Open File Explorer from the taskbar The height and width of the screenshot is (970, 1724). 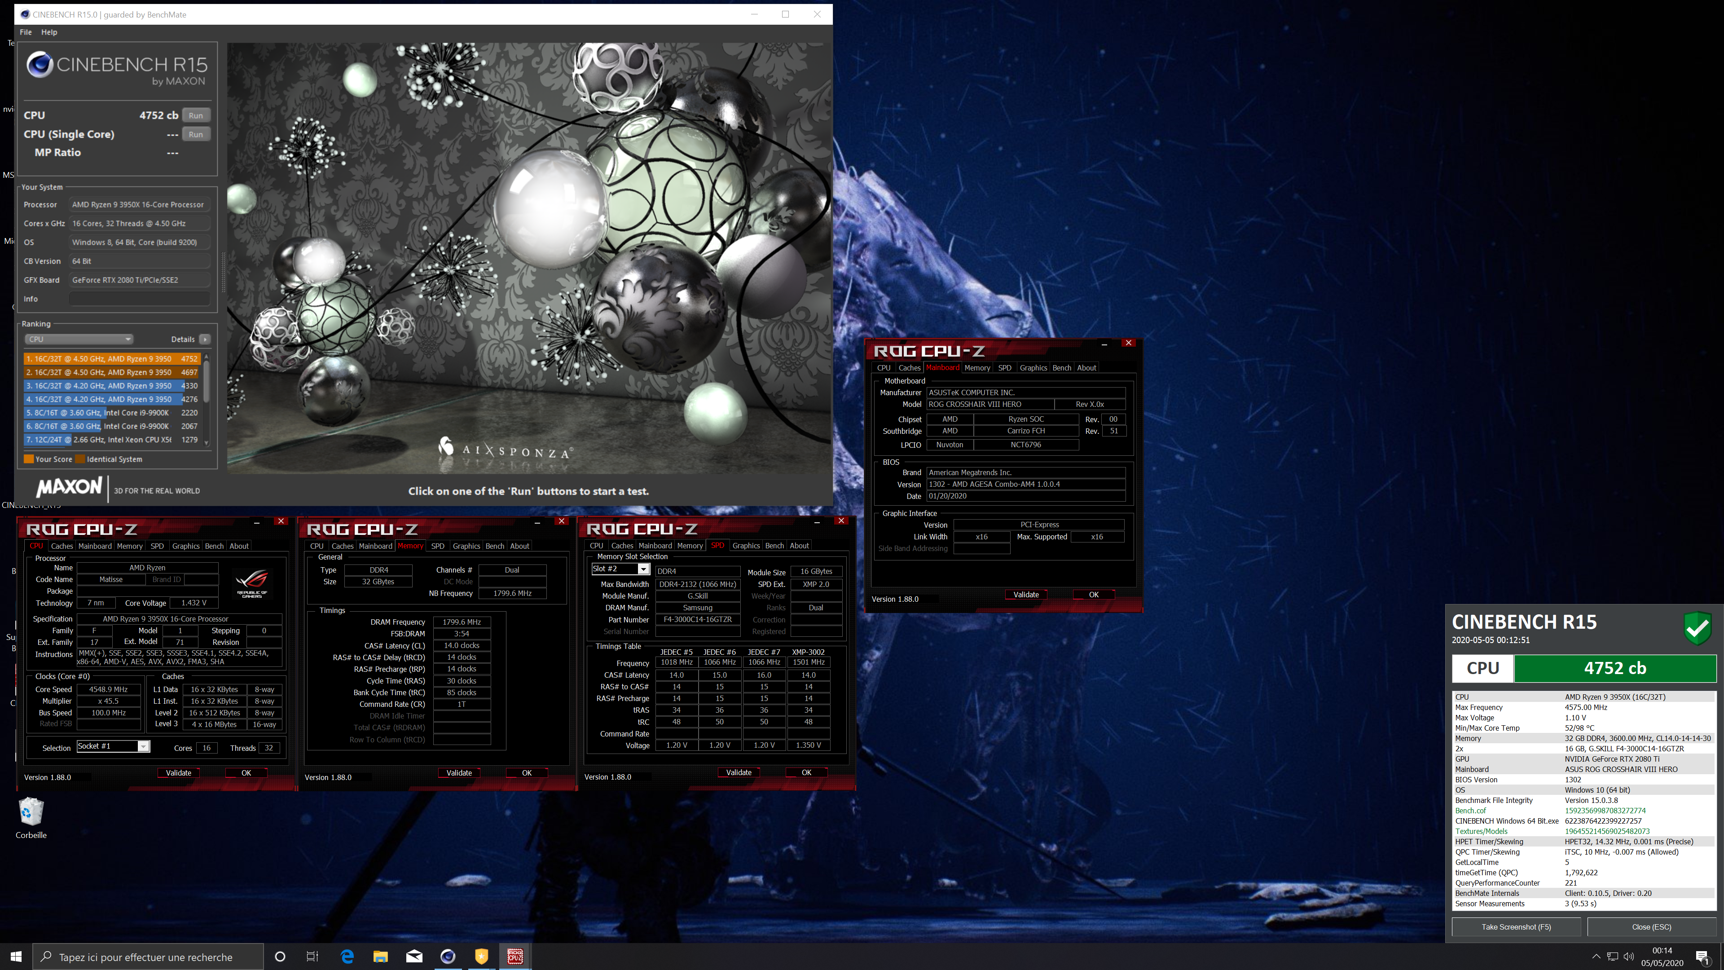(380, 957)
